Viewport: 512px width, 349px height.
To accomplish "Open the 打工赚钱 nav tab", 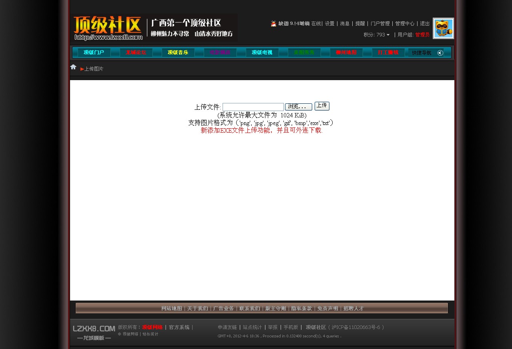I will point(388,52).
